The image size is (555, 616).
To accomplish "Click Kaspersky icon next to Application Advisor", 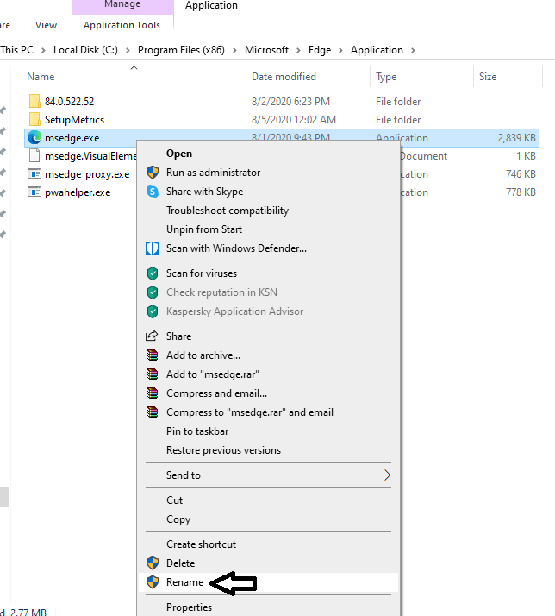I will pyautogui.click(x=153, y=311).
